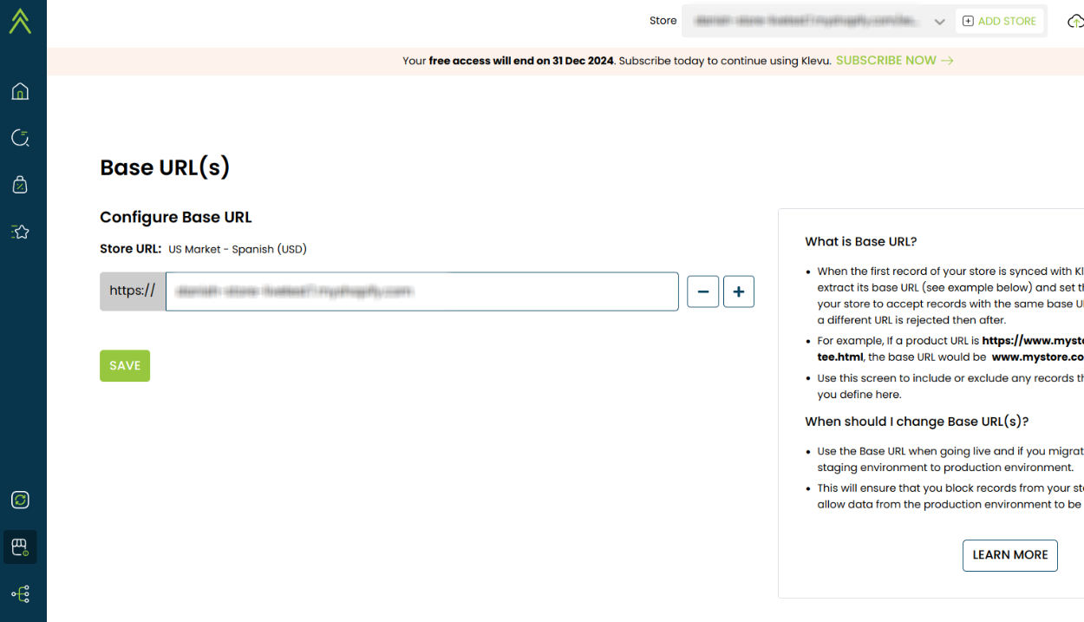1084x622 pixels.
Task: Add another base URL with plus button
Action: click(739, 291)
